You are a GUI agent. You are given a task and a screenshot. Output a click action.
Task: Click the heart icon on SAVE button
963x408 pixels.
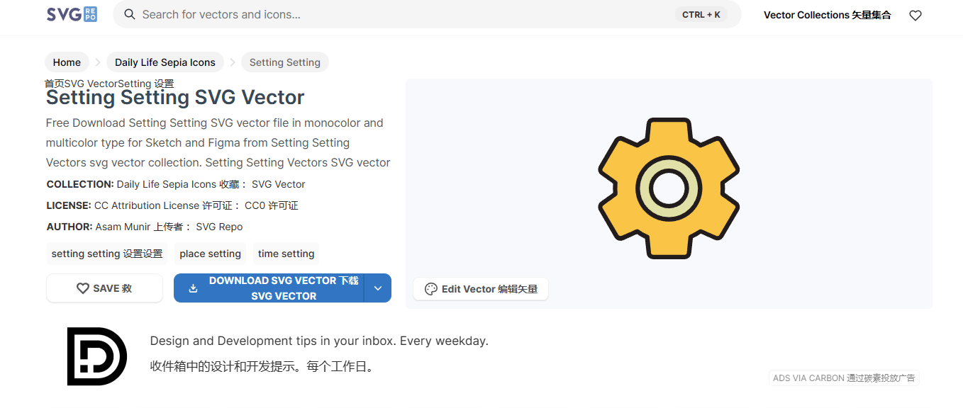tap(83, 288)
